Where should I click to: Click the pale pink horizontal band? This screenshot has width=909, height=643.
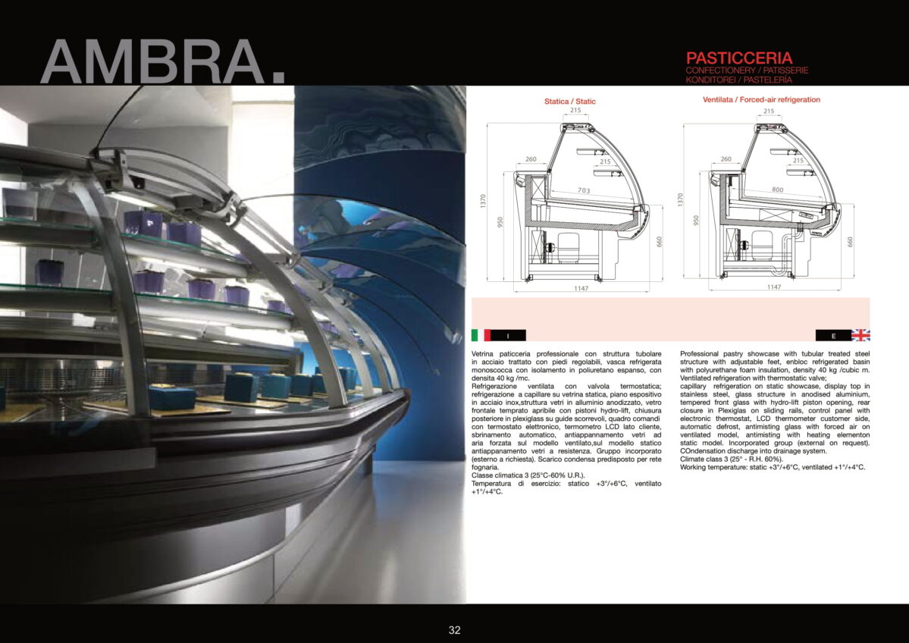point(670,312)
